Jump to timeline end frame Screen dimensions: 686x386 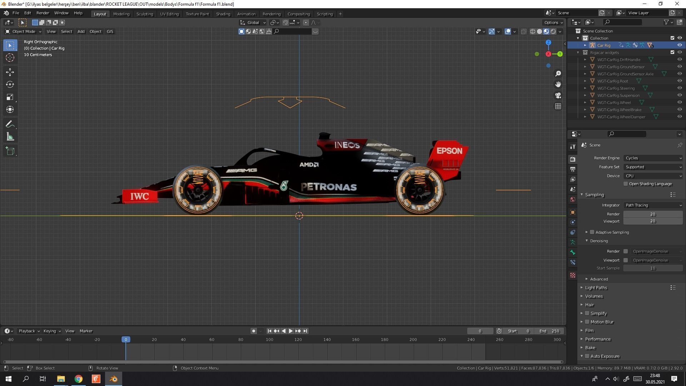click(x=305, y=331)
